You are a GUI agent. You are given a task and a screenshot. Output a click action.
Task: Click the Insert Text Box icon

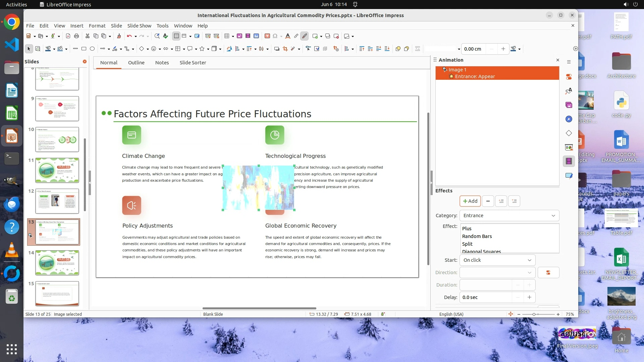pyautogui.click(x=267, y=36)
